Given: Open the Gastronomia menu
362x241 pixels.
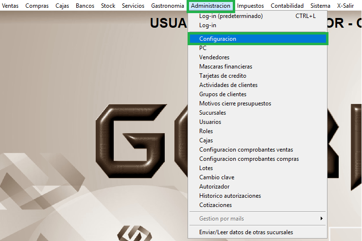Looking at the screenshot, I should point(167,5).
